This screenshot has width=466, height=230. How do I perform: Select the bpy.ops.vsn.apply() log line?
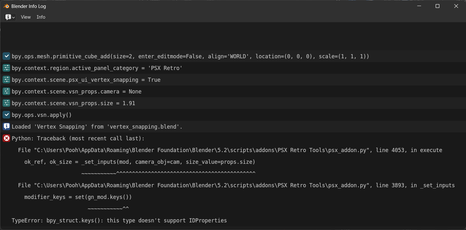pyautogui.click(x=233, y=115)
